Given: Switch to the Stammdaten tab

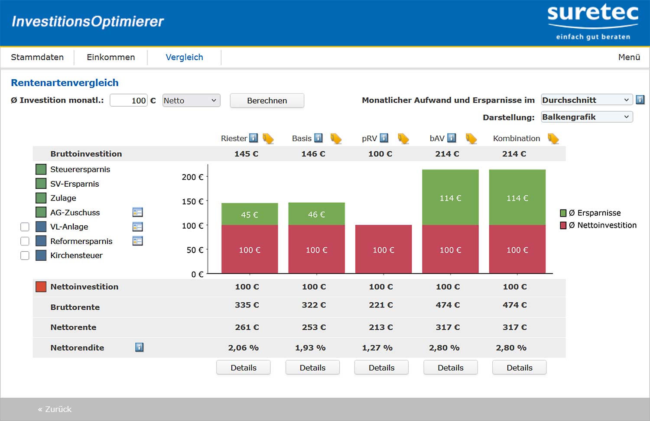Looking at the screenshot, I should pos(37,57).
